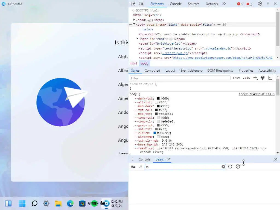The image size is (280, 210).
Task: Open taskbar Search magnifier
Action: pos(34,203)
